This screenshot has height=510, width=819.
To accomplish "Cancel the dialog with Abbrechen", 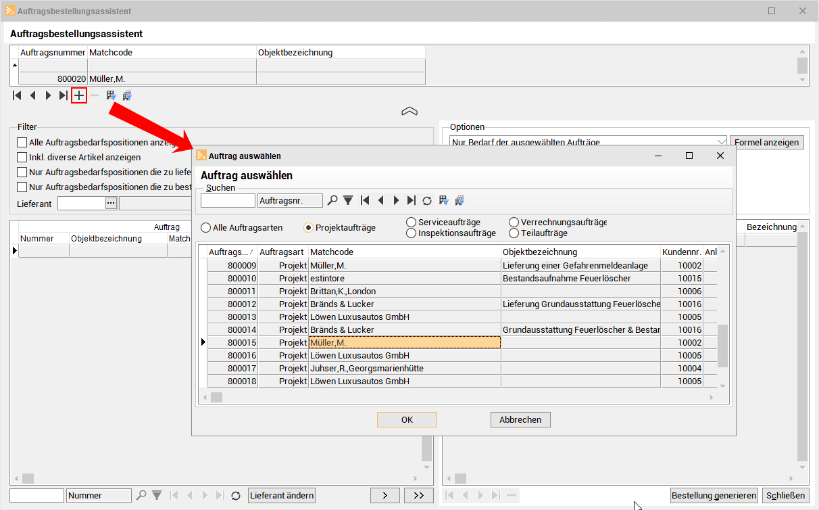I will click(520, 419).
